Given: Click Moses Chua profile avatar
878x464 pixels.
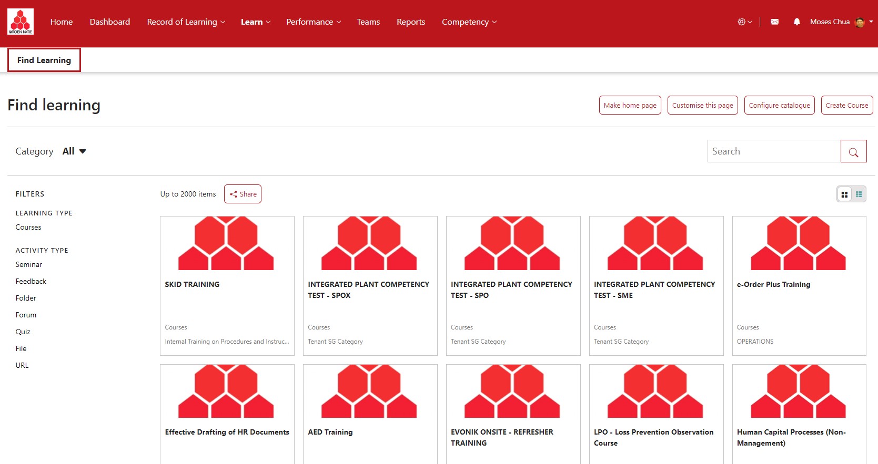Looking at the screenshot, I should click(860, 22).
